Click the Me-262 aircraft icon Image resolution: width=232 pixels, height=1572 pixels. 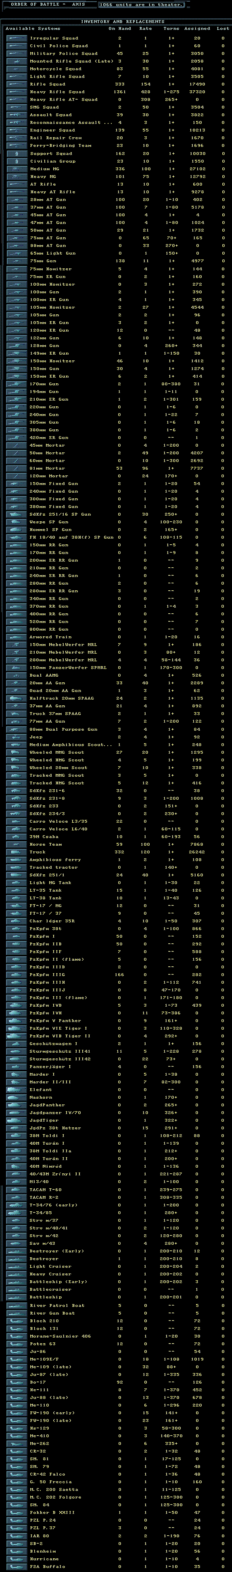point(17,1443)
